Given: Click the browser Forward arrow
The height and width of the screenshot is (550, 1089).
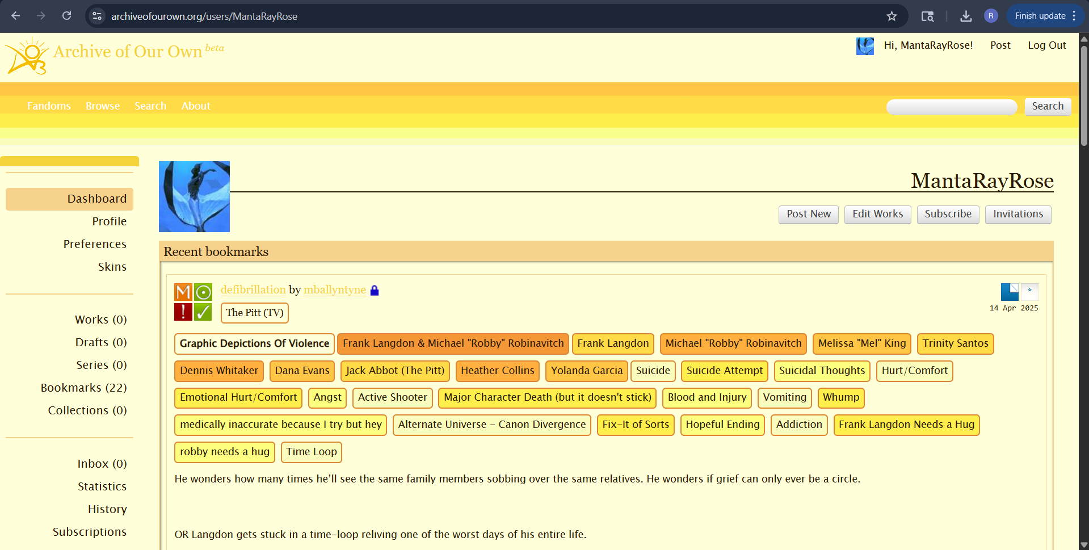Looking at the screenshot, I should 41,16.
